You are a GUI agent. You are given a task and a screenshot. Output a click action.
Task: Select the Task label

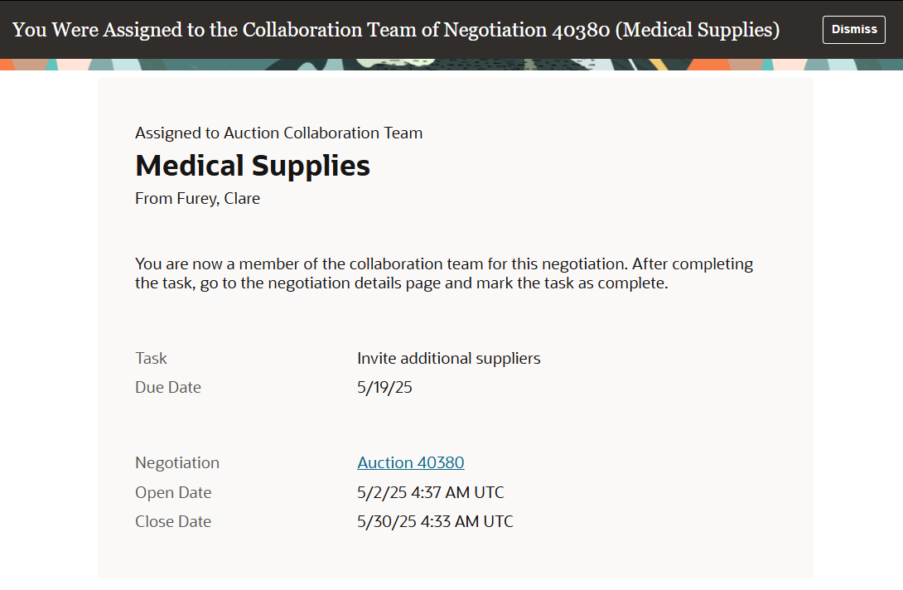[x=151, y=358]
